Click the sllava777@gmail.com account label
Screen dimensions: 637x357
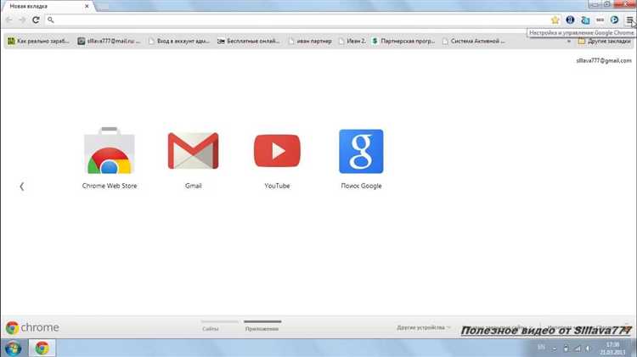(604, 60)
